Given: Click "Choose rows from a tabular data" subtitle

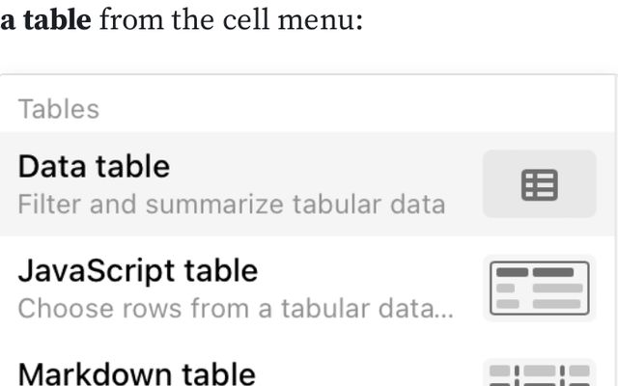Looking at the screenshot, I should (236, 309).
